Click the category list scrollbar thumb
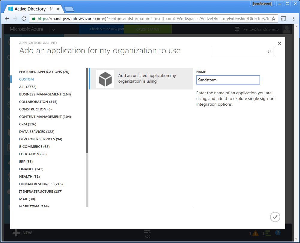 tap(87, 110)
